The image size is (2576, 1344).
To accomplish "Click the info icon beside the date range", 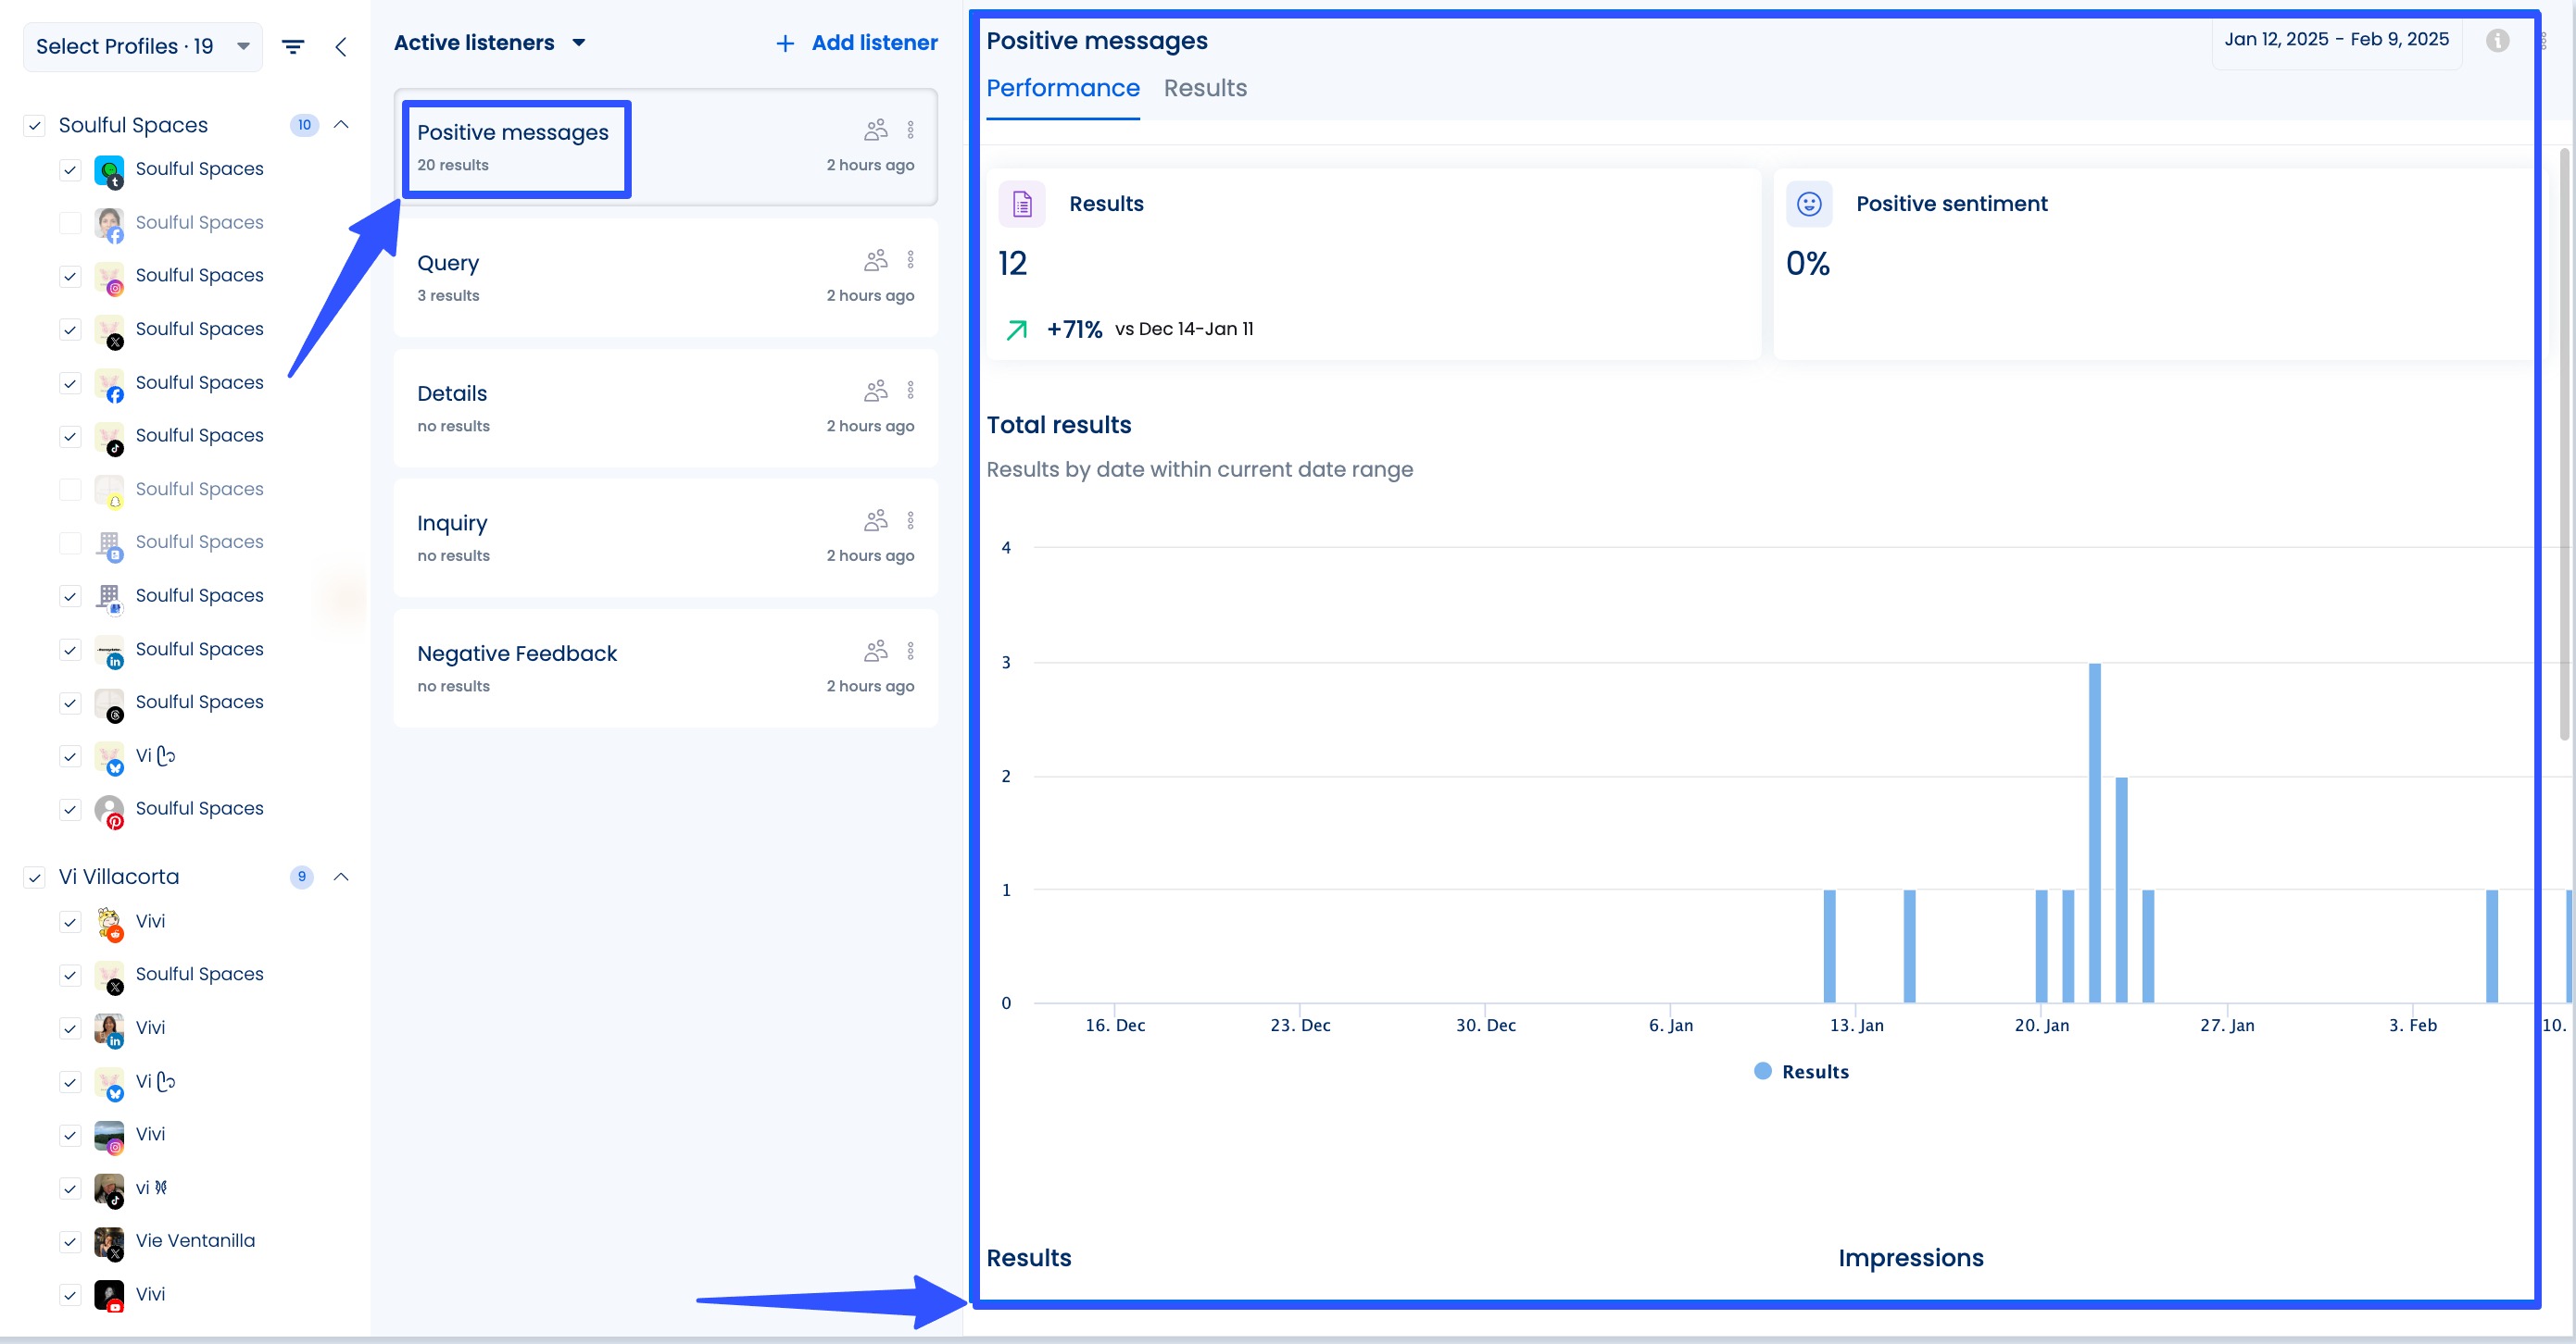I will click(x=2498, y=41).
